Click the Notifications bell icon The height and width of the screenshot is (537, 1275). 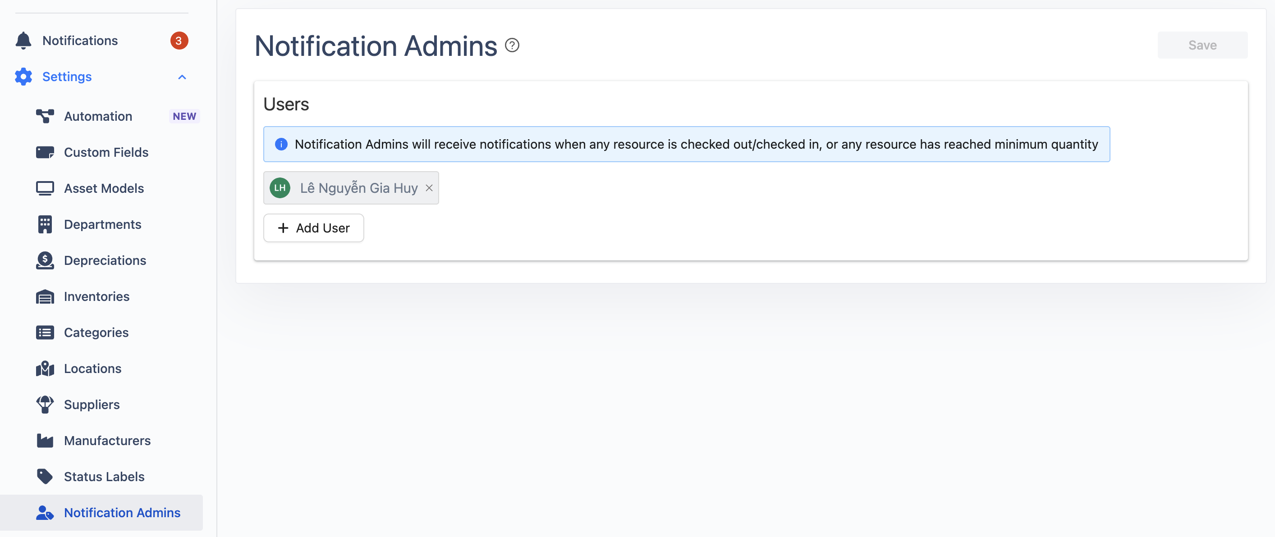(x=23, y=41)
